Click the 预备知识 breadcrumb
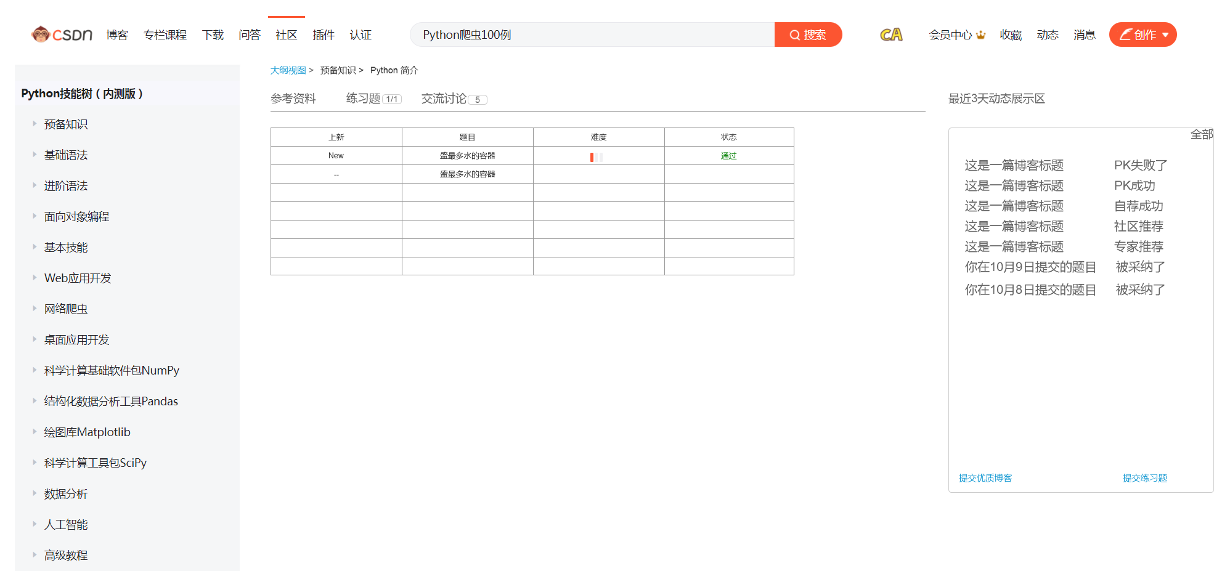Image resolution: width=1214 pixels, height=571 pixels. click(338, 70)
